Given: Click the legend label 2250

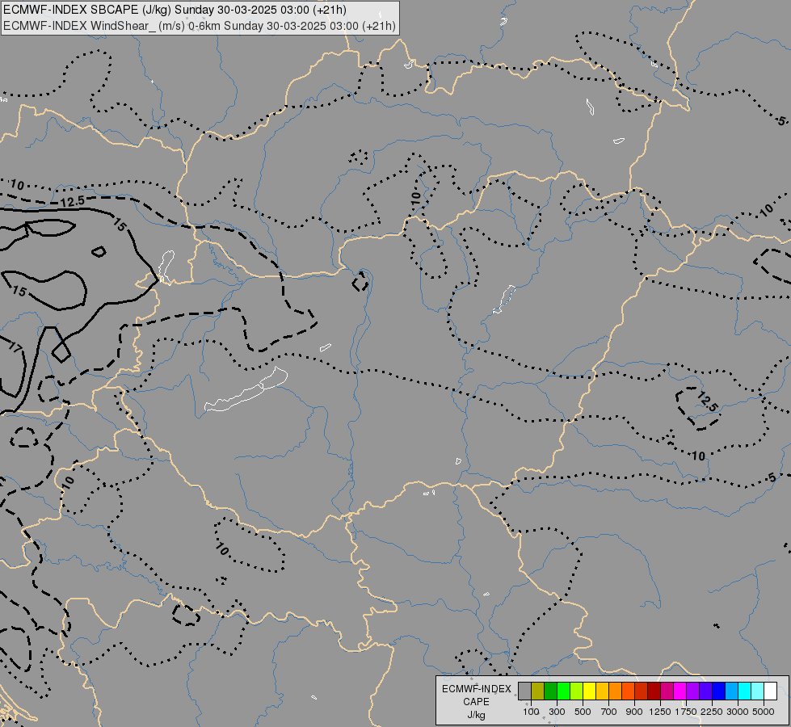Looking at the screenshot, I should 712,712.
